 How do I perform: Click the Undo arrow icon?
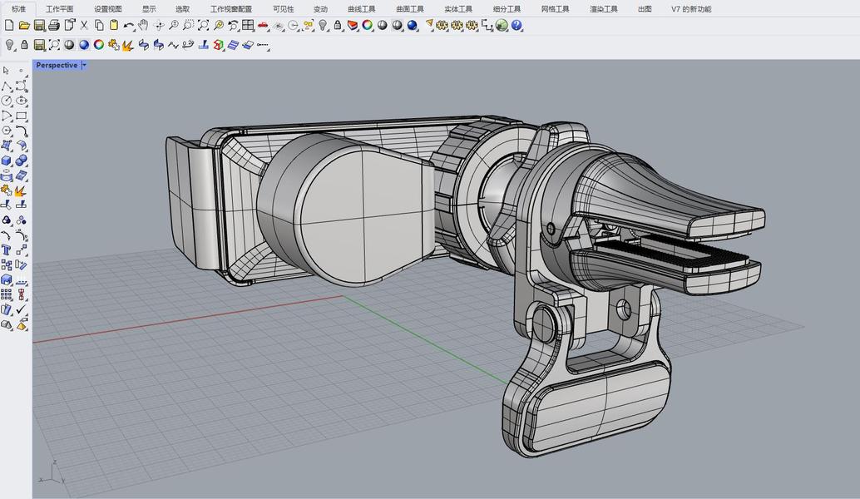(x=128, y=26)
